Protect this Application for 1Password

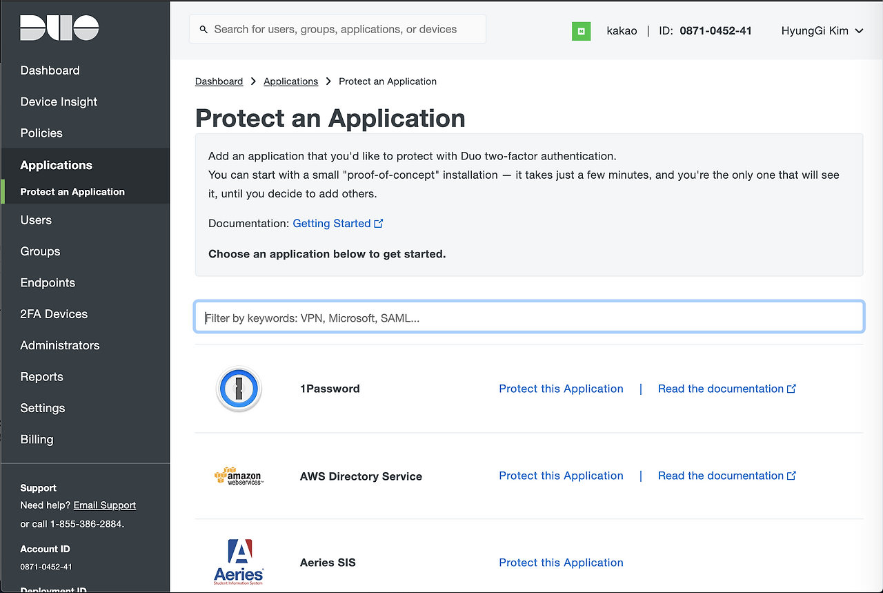click(x=561, y=389)
